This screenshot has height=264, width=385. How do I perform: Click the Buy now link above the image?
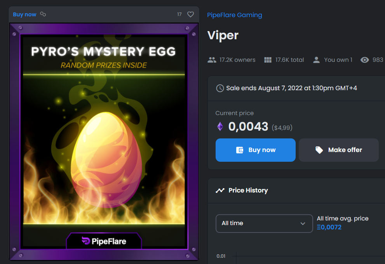tap(24, 14)
